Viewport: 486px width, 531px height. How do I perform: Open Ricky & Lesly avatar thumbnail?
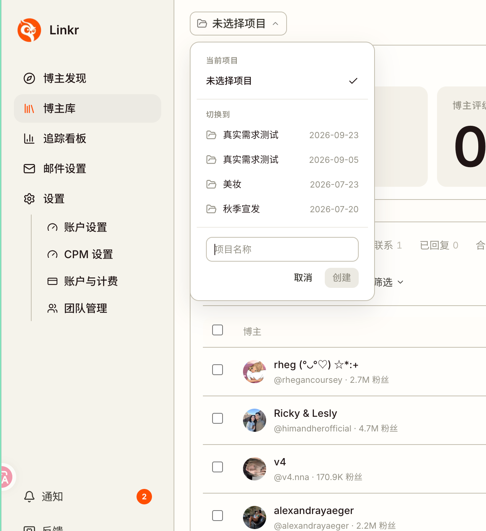(x=255, y=420)
